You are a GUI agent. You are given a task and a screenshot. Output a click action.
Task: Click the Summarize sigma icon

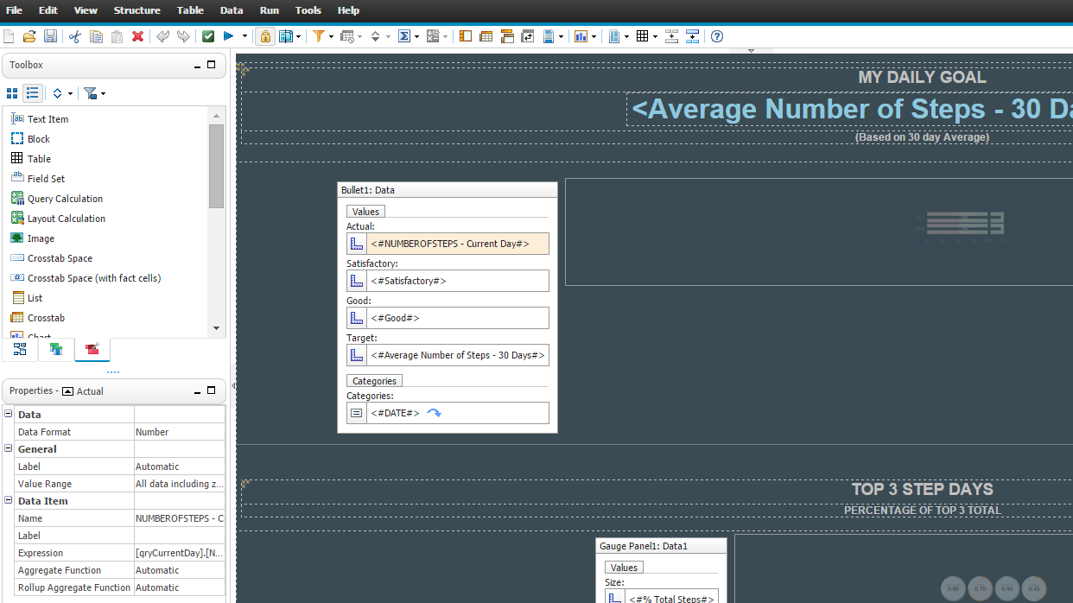point(405,36)
